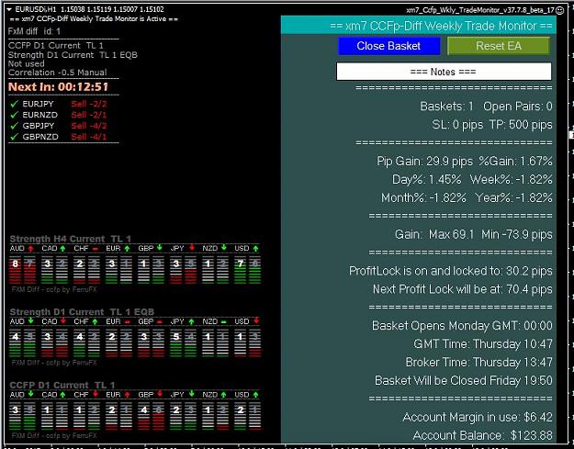The image size is (574, 449).
Task: Click EUR red up arrow in CCFP D1
Action: click(127, 395)
